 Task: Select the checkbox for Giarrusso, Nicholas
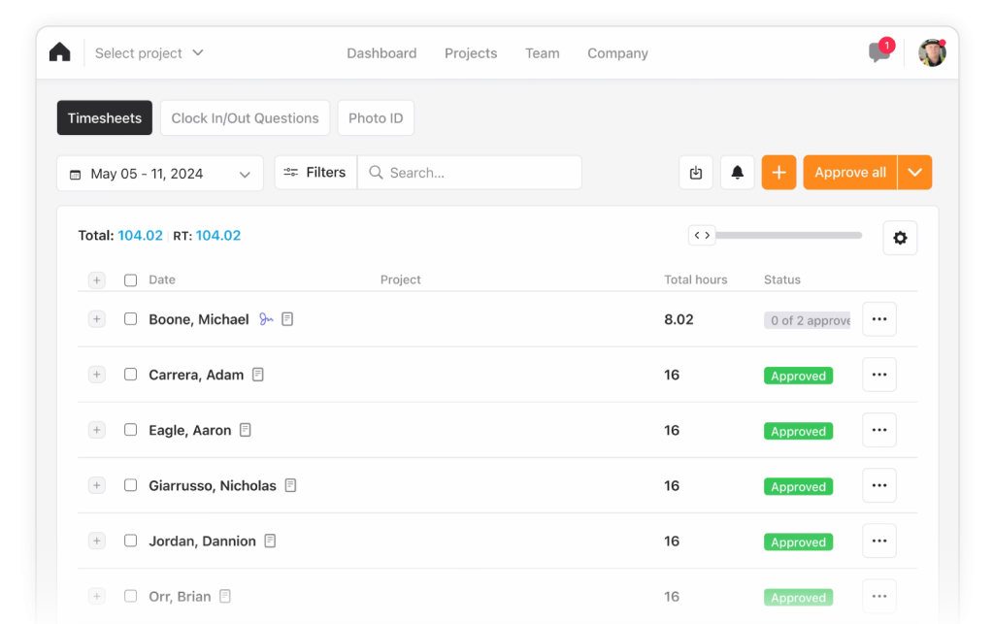click(x=131, y=485)
